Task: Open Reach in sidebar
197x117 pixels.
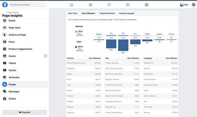Action: 12,21
